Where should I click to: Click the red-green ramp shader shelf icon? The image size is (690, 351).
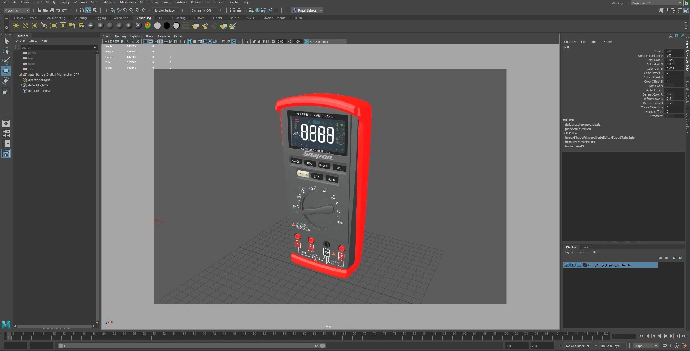coord(148,26)
